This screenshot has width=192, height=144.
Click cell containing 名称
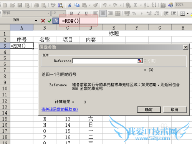click(x=45, y=40)
